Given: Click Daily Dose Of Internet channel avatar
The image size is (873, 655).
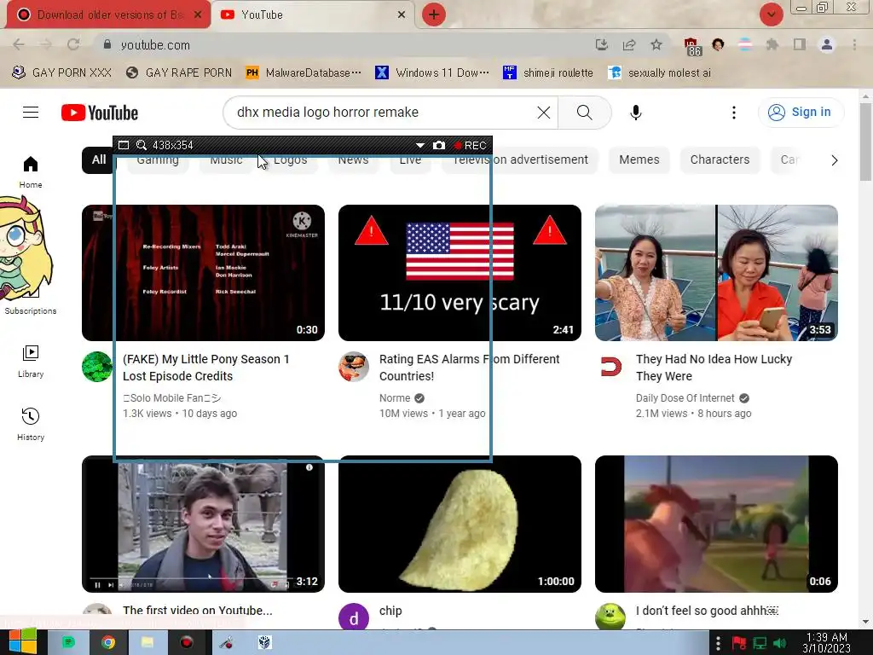Looking at the screenshot, I should 610,367.
